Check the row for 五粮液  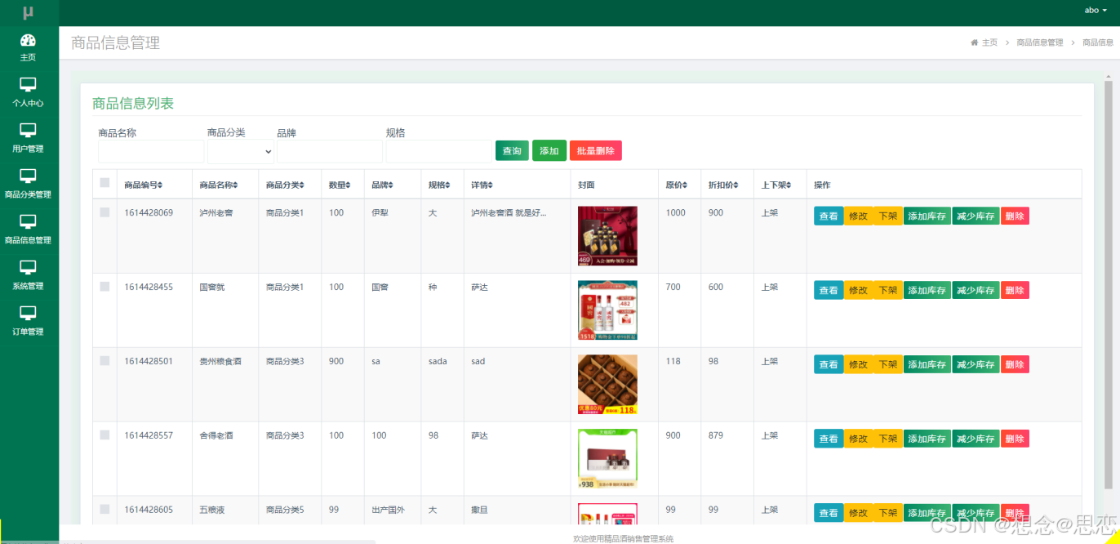104,510
